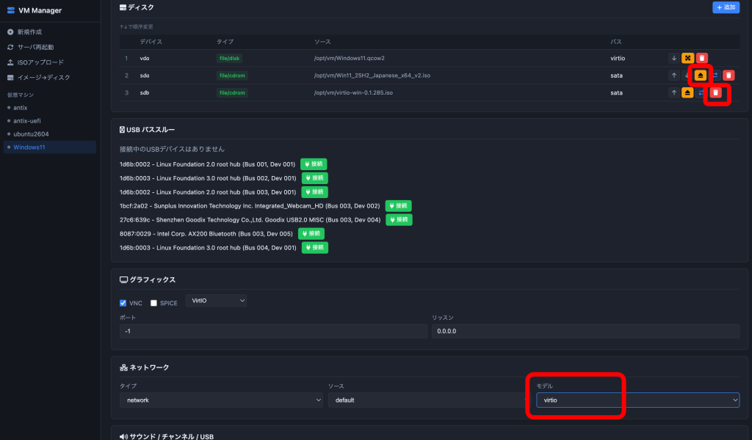The height and width of the screenshot is (440, 752).
Task: Open the モデル virtio dropdown
Action: [x=638, y=400]
